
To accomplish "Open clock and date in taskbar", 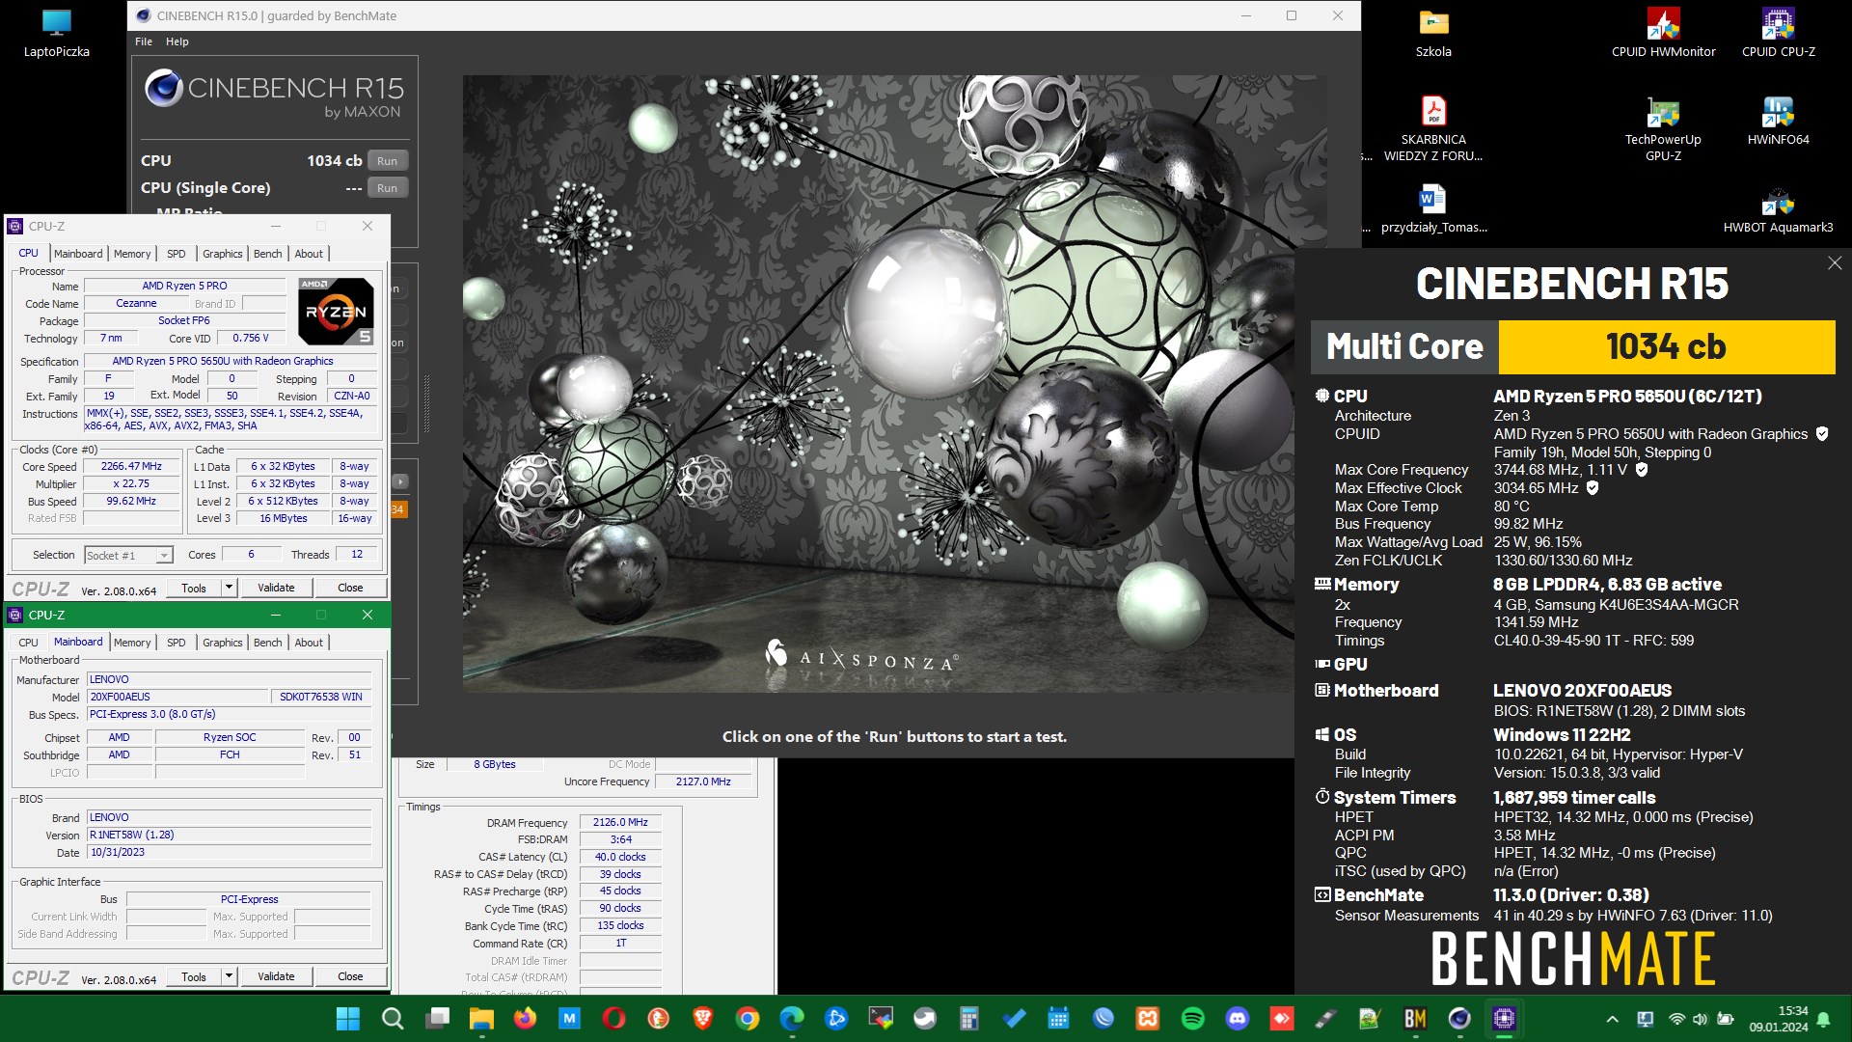I will pyautogui.click(x=1779, y=1019).
